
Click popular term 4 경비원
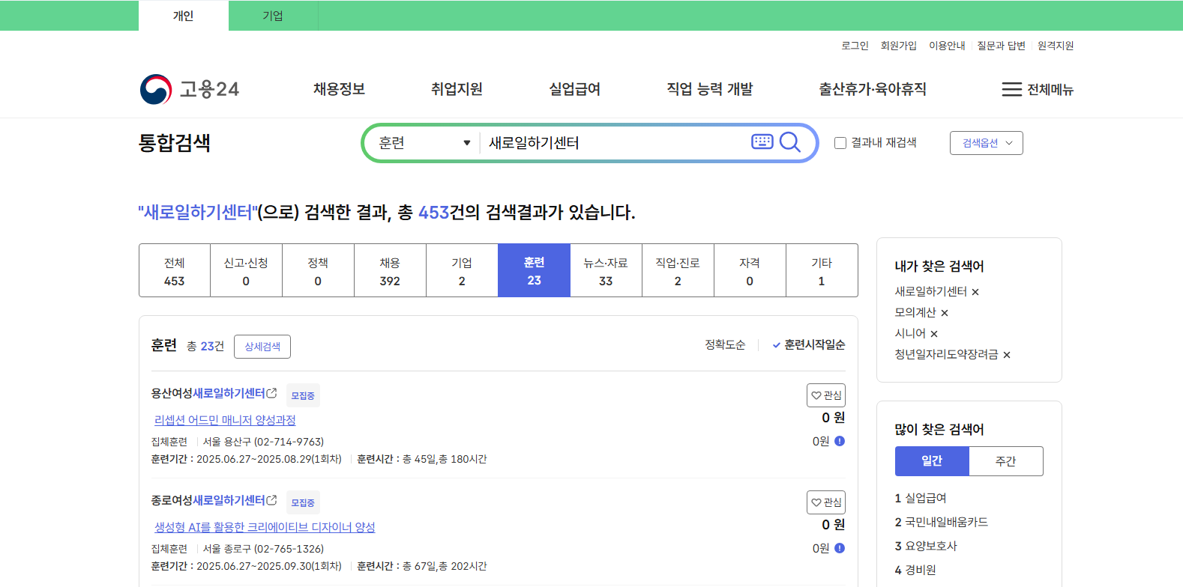[x=915, y=570]
